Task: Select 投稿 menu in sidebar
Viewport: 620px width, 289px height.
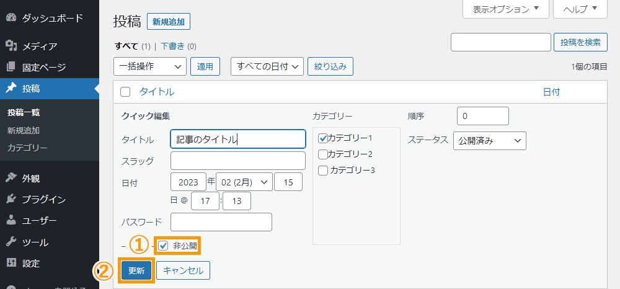Action: point(50,89)
